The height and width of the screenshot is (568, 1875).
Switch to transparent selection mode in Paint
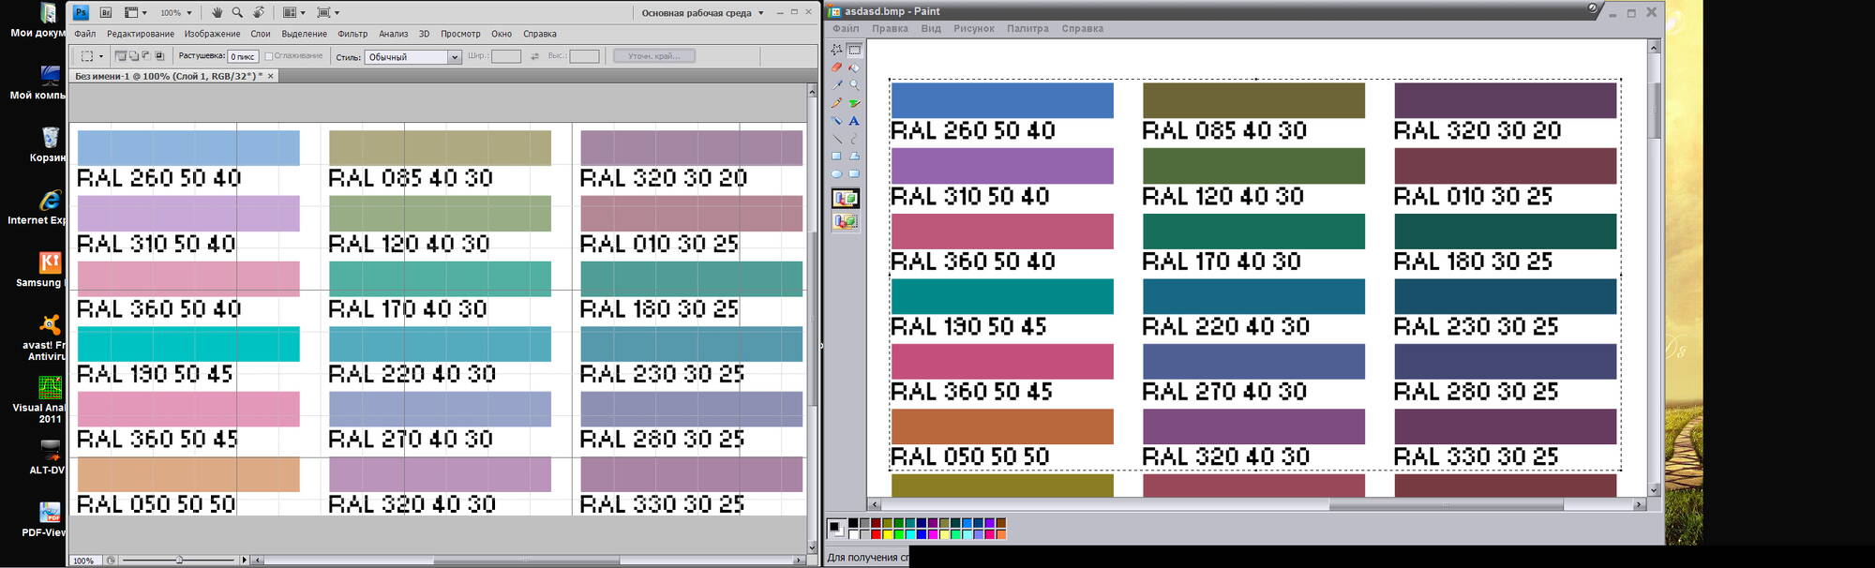point(845,222)
